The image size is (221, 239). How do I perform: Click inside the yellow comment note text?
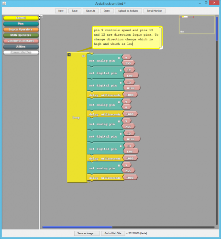[126, 37]
